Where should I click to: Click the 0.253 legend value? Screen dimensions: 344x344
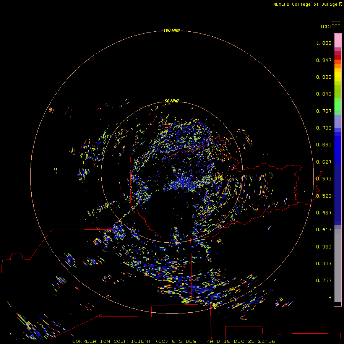tap(324, 281)
